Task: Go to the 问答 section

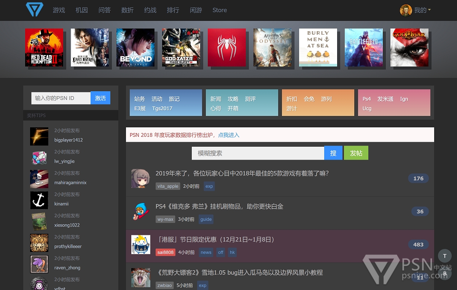Action: pyautogui.click(x=105, y=10)
